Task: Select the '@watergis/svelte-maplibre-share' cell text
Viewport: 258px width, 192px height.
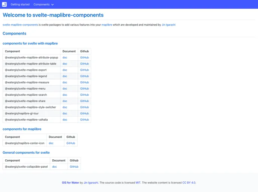Action: coord(25,101)
